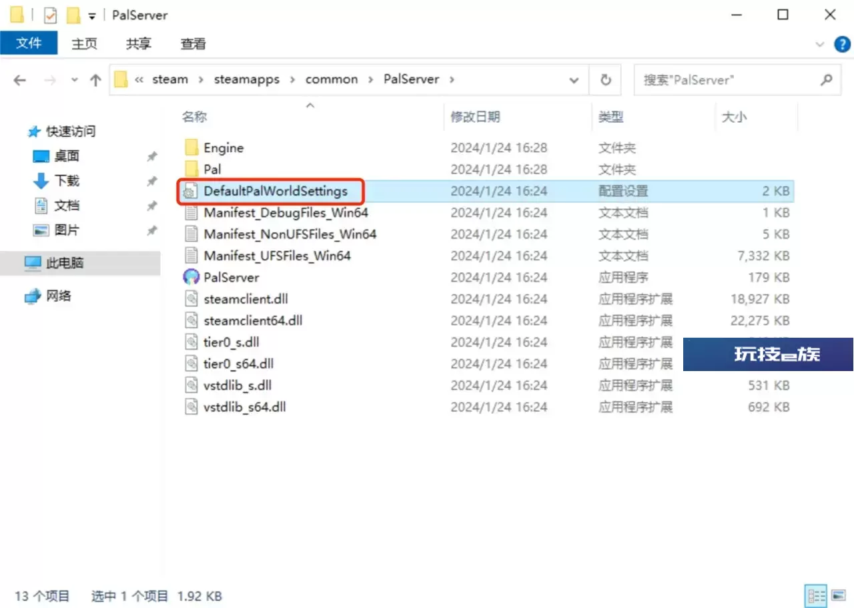
Task: Select the Manifest_UFSFiles_Win64 file name
Action: (x=277, y=256)
